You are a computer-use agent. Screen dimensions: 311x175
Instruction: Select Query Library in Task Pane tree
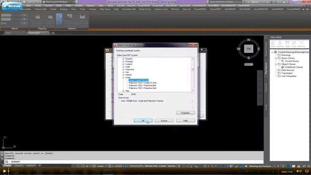pos(288,58)
